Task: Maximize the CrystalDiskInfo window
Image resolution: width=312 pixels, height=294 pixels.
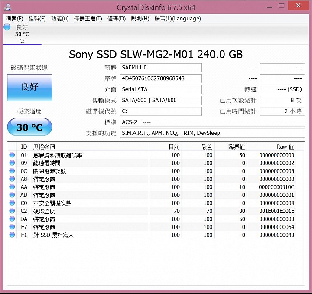Action: 282,6
